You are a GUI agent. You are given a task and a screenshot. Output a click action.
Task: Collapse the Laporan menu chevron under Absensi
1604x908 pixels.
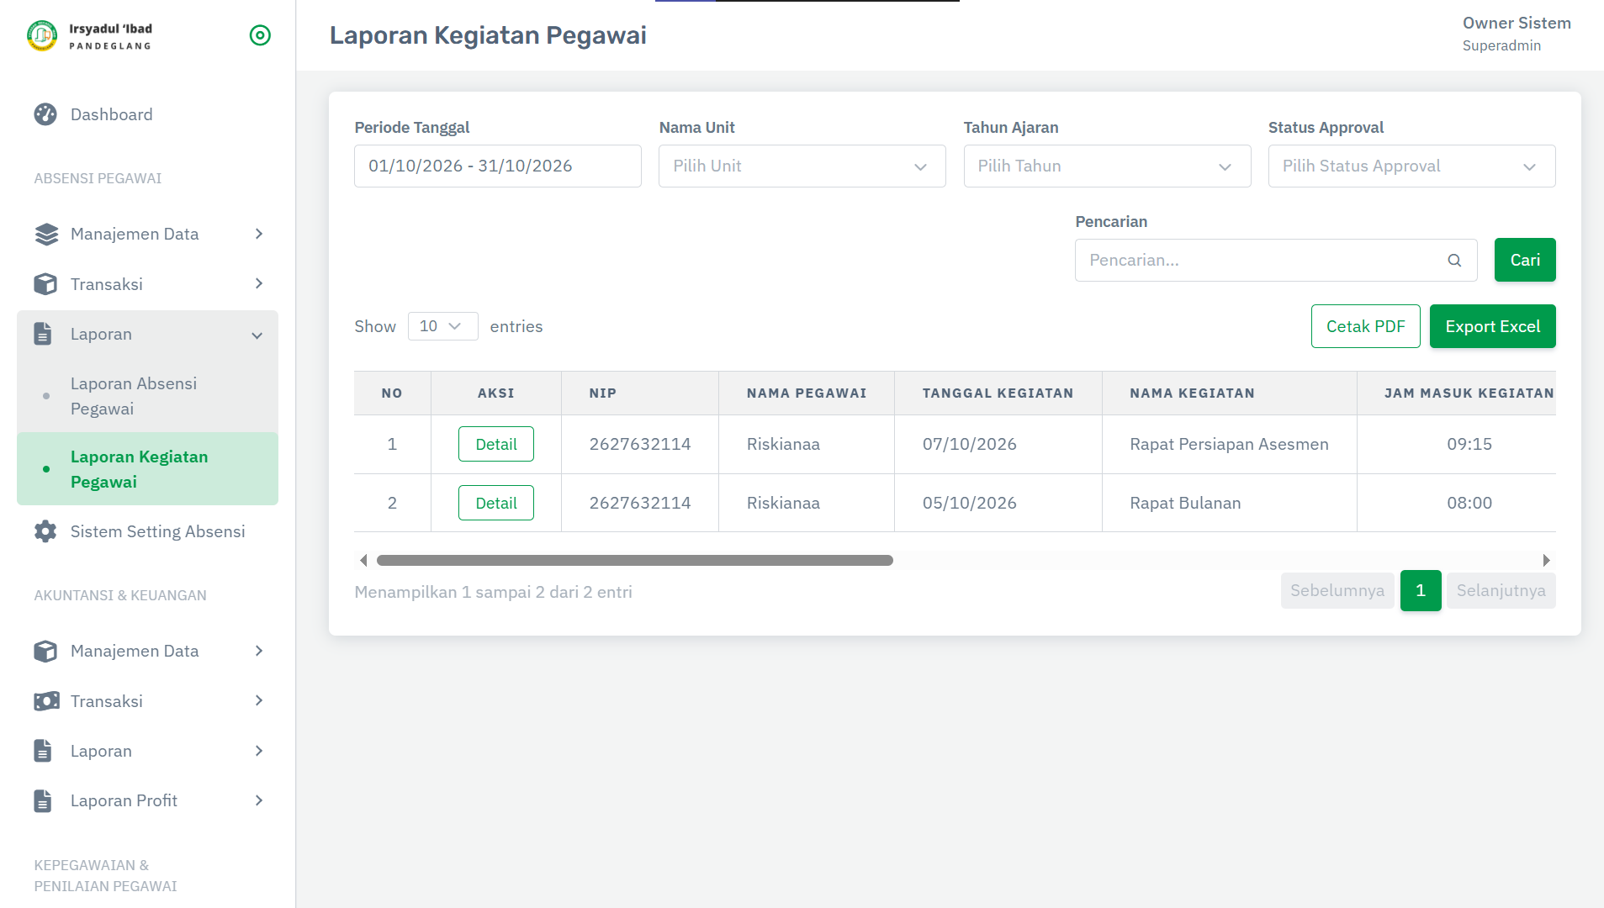(257, 335)
